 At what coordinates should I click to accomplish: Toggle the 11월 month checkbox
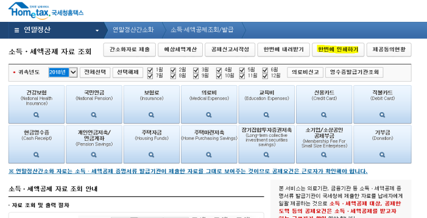(242, 76)
